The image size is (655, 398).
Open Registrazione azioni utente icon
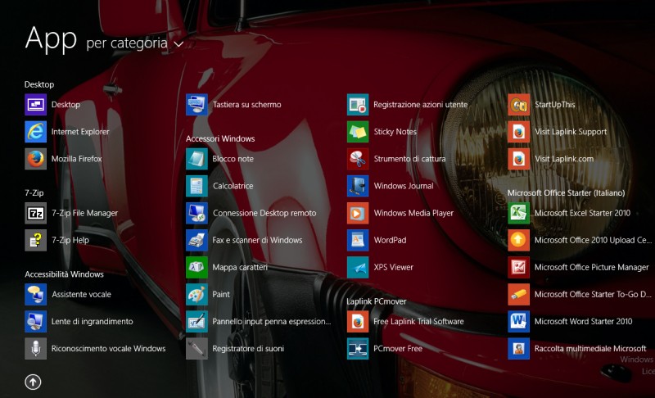click(358, 104)
